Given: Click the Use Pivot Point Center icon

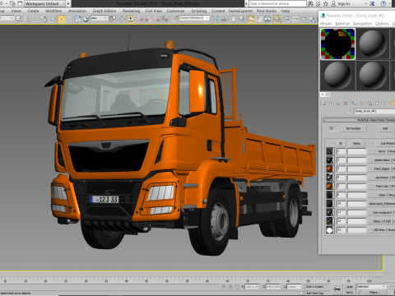Looking at the screenshot, I should click(113, 19).
